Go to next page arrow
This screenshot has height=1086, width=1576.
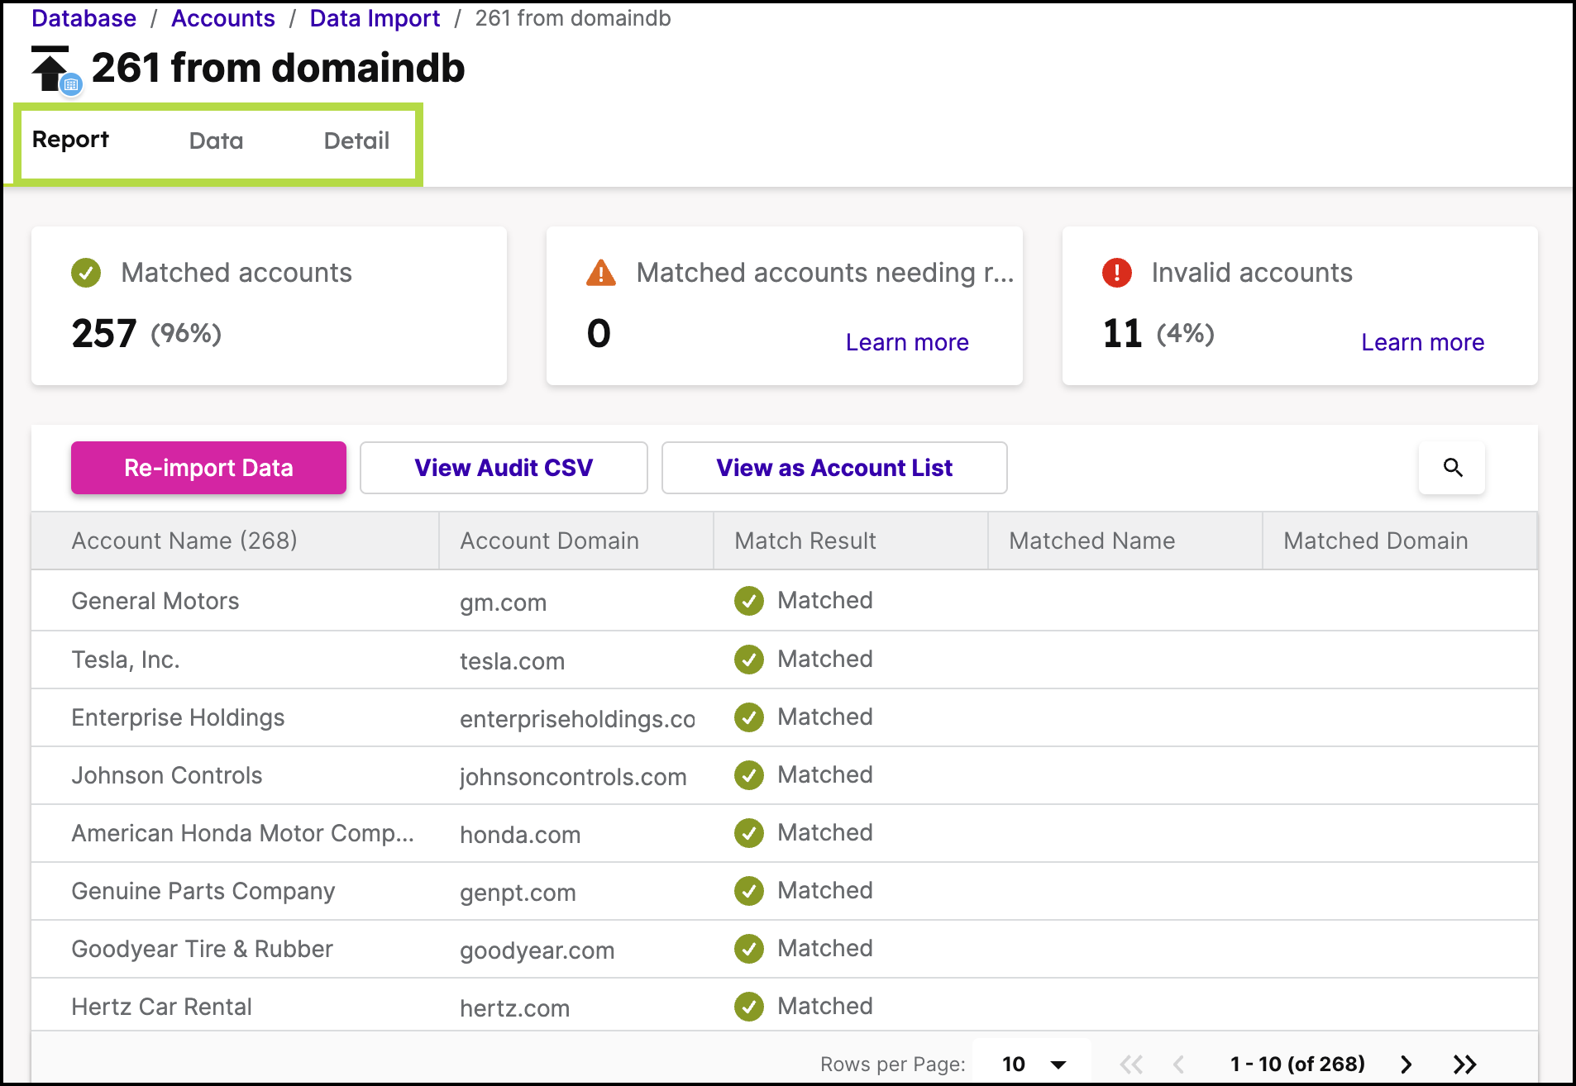tap(1406, 1065)
